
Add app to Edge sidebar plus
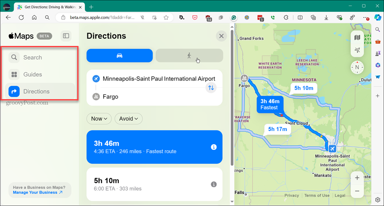coord(378,96)
